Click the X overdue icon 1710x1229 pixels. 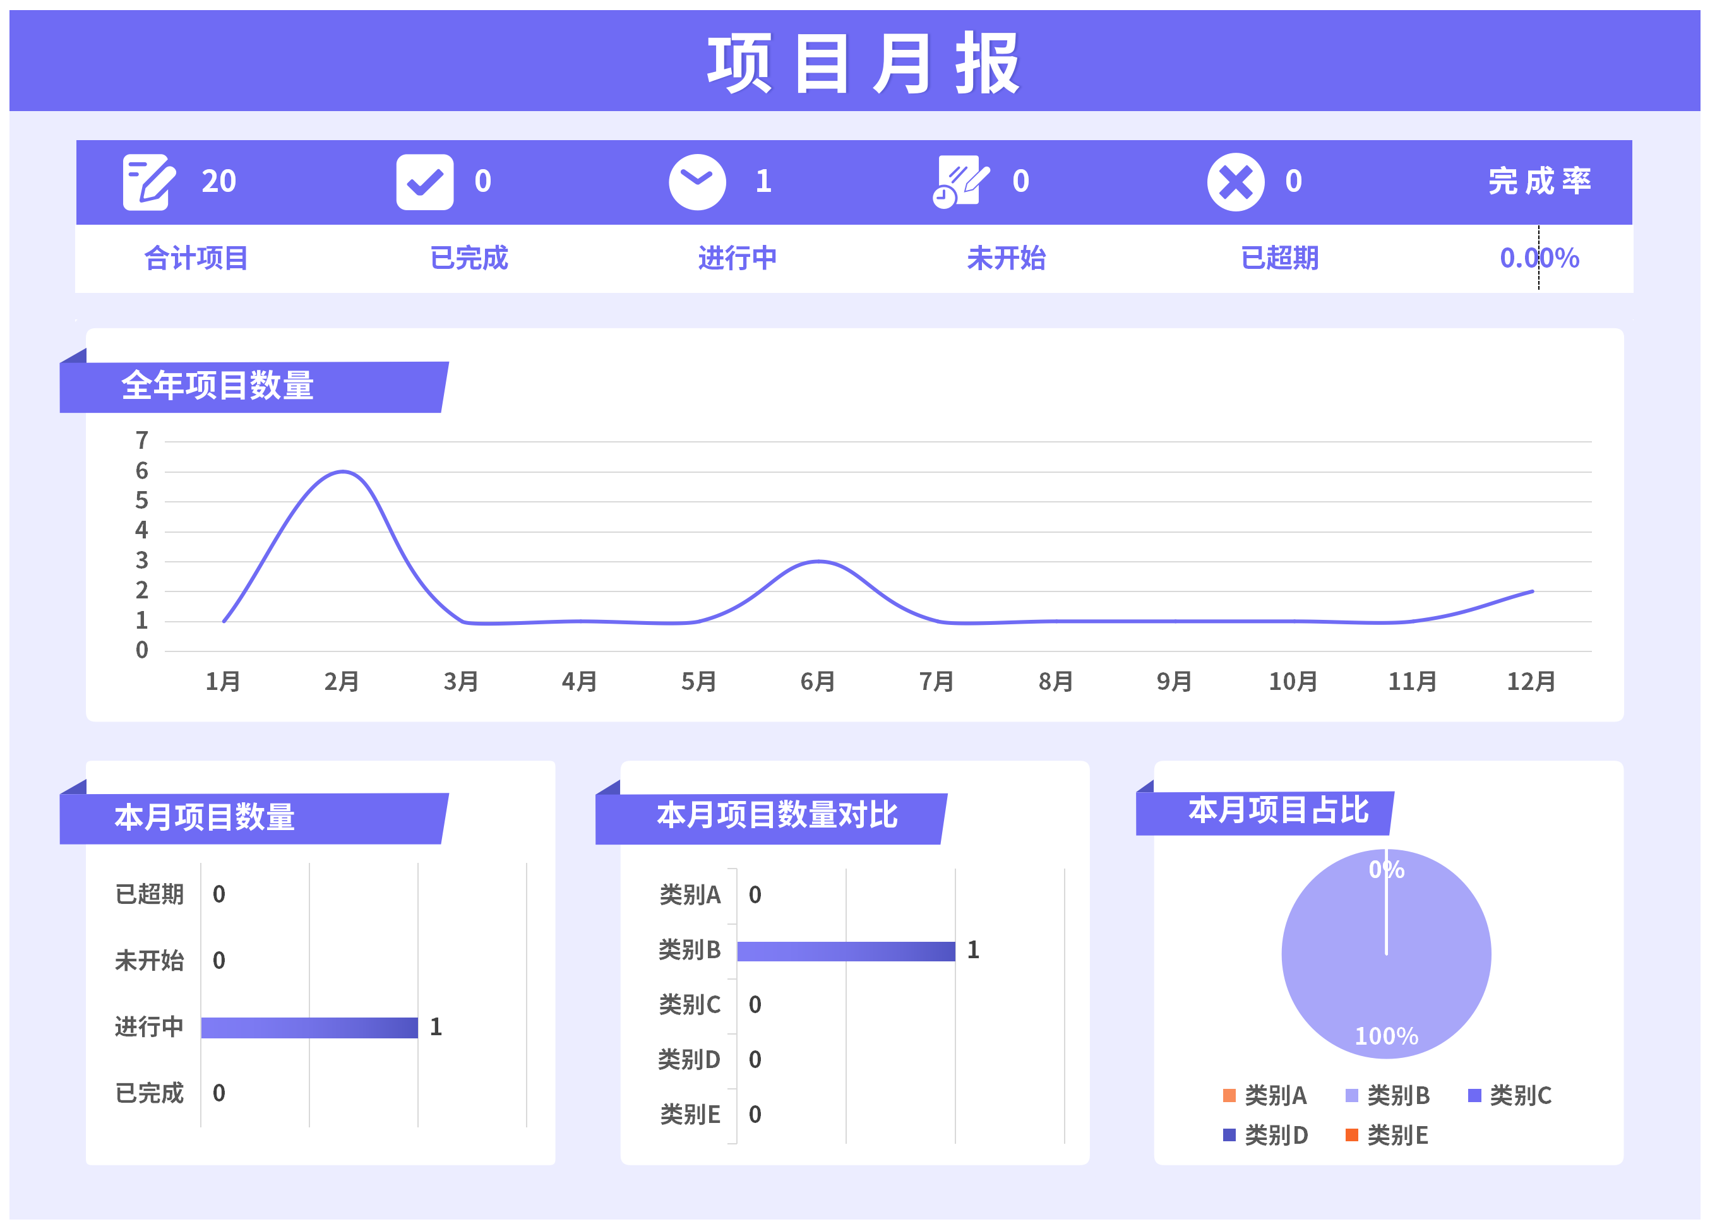1235,182
